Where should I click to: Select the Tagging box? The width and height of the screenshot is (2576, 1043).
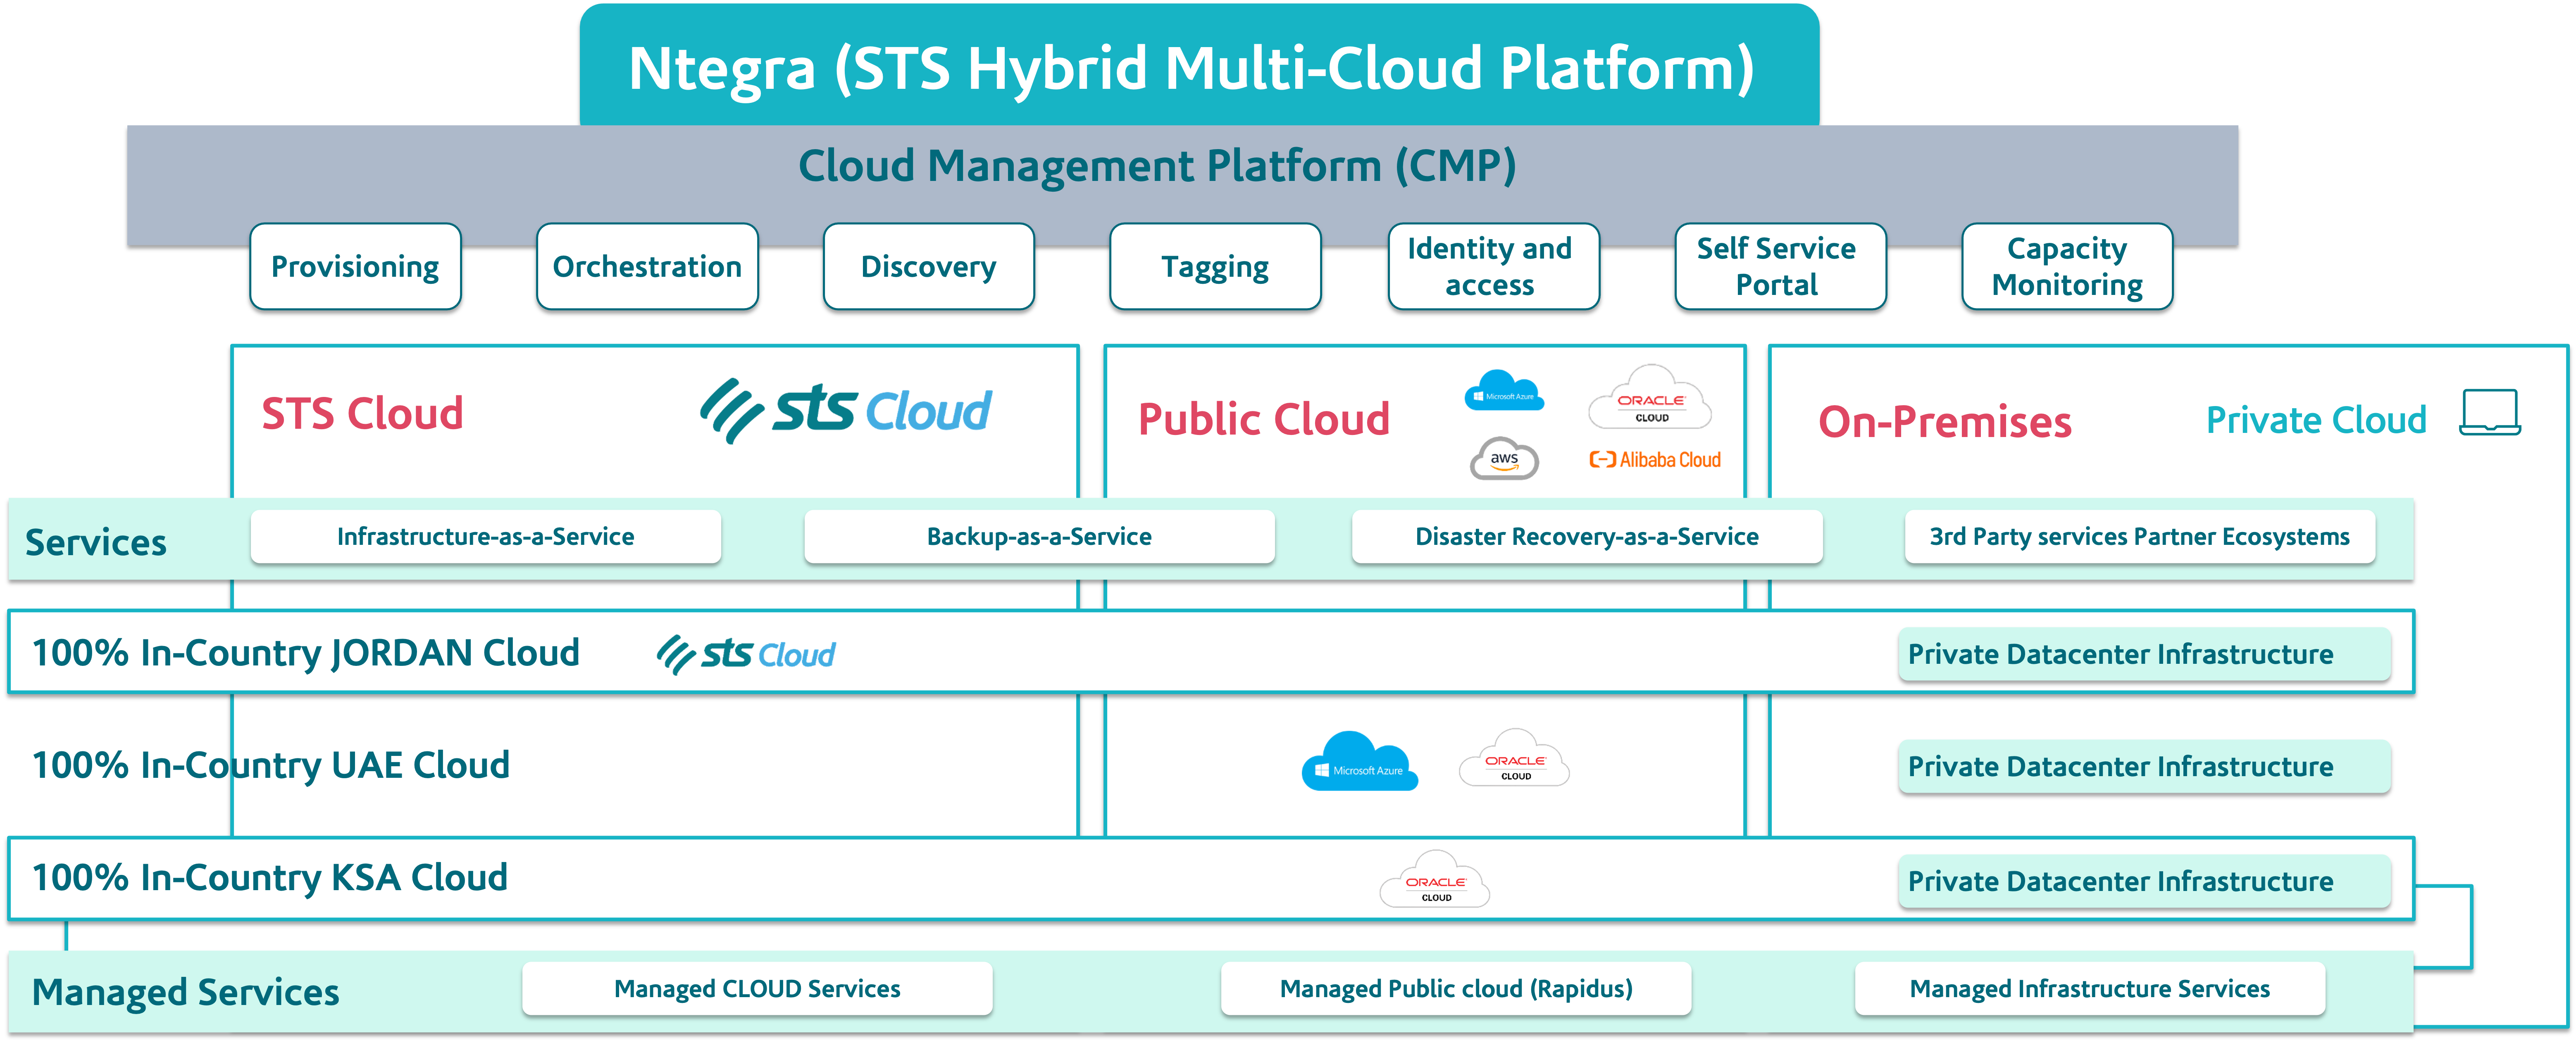(x=1215, y=267)
